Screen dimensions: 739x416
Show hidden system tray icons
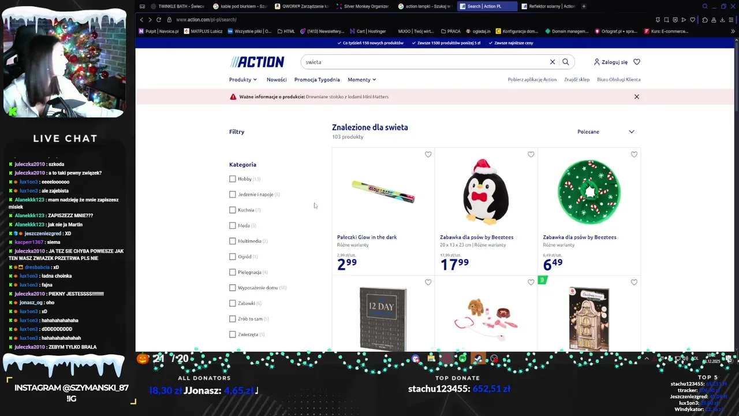click(x=647, y=359)
